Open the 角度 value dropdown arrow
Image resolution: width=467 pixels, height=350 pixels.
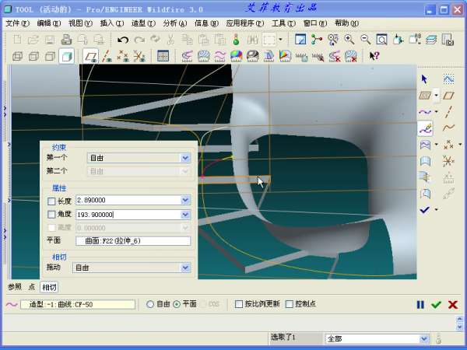(185, 215)
